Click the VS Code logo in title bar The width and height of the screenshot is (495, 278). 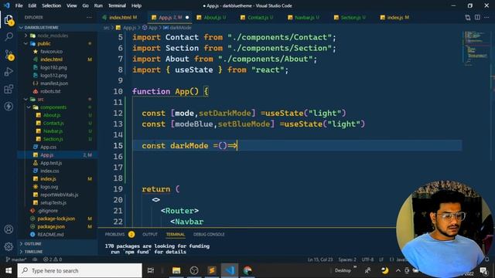tap(7, 5)
